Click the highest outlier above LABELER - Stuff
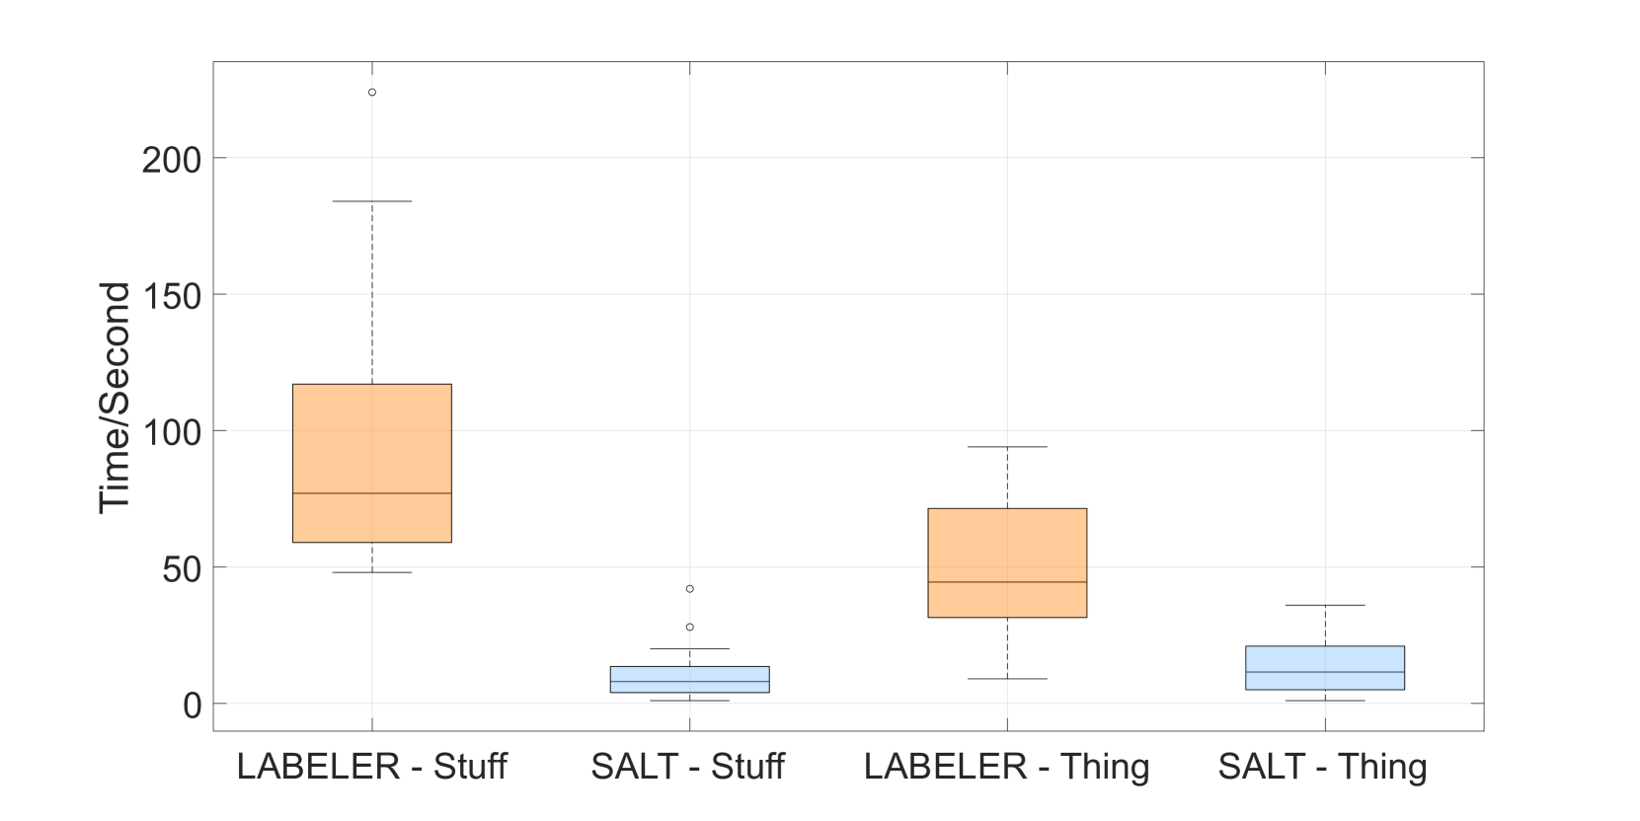This screenshot has height=821, width=1640. pyautogui.click(x=372, y=93)
